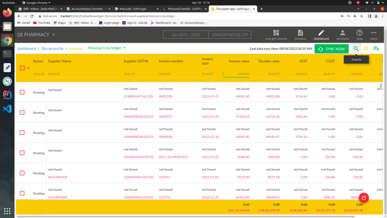Open Visual Studio Code from the dock
This screenshot has height=218, width=387.
click(x=7, y=109)
